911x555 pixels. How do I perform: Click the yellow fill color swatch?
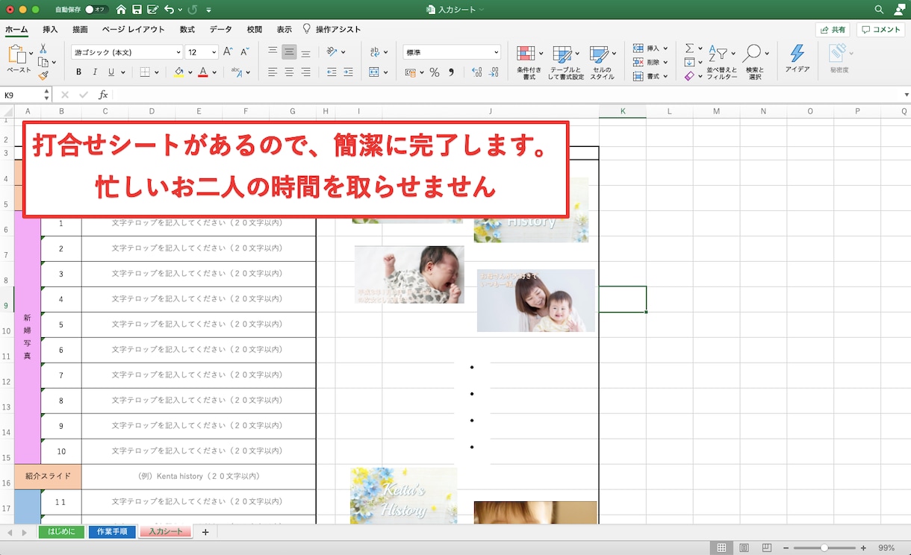[x=178, y=73]
